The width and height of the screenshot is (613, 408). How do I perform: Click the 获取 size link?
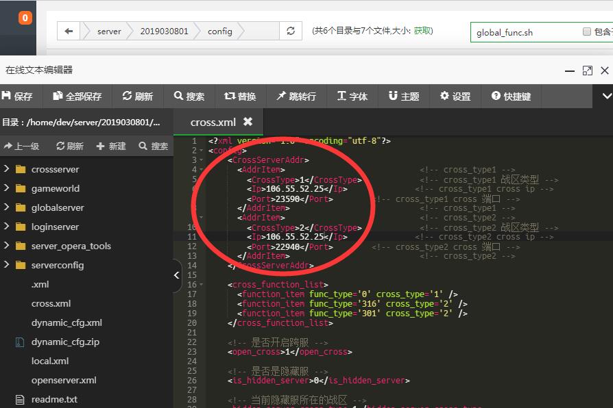point(423,31)
